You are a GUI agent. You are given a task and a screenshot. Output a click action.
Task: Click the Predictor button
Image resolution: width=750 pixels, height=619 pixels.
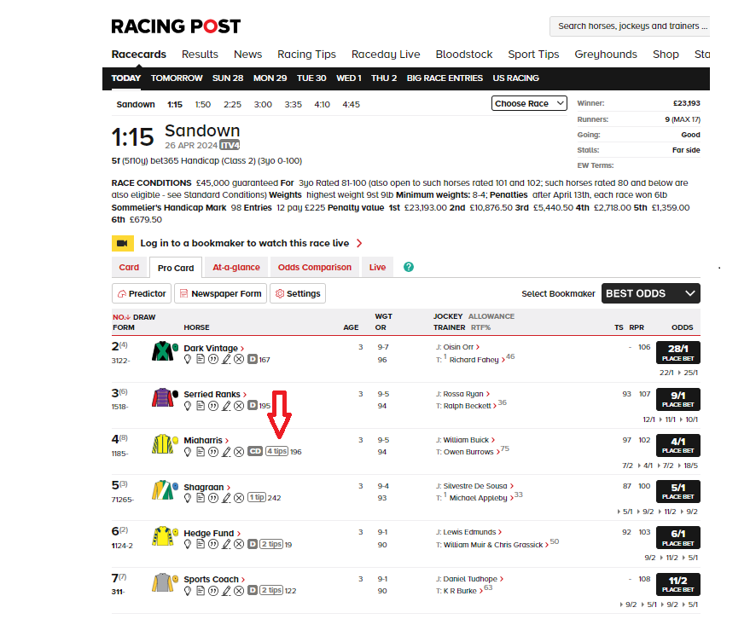tap(142, 293)
